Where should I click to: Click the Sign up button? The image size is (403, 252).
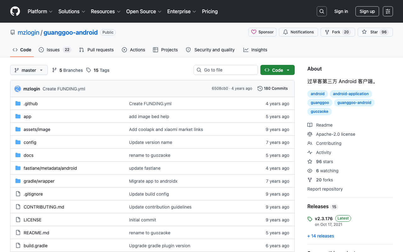click(367, 11)
